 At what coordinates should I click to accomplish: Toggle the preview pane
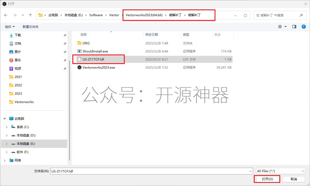pos(294,27)
